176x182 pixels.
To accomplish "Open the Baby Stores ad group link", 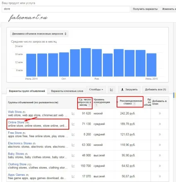I will tap(16, 154).
